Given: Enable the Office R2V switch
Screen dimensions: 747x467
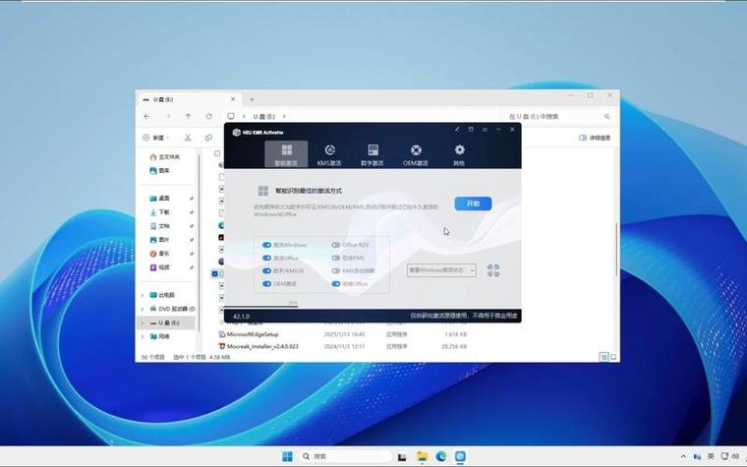Looking at the screenshot, I should 336,245.
